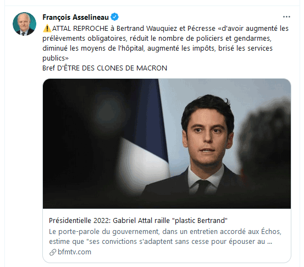This screenshot has height=267, width=304.
Task: Click the line Bref D'ÊTRE DES CLONES DE MACRON
Action: point(104,68)
